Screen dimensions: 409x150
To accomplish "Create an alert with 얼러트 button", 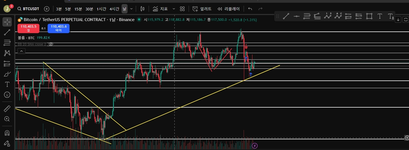I will (202, 9).
